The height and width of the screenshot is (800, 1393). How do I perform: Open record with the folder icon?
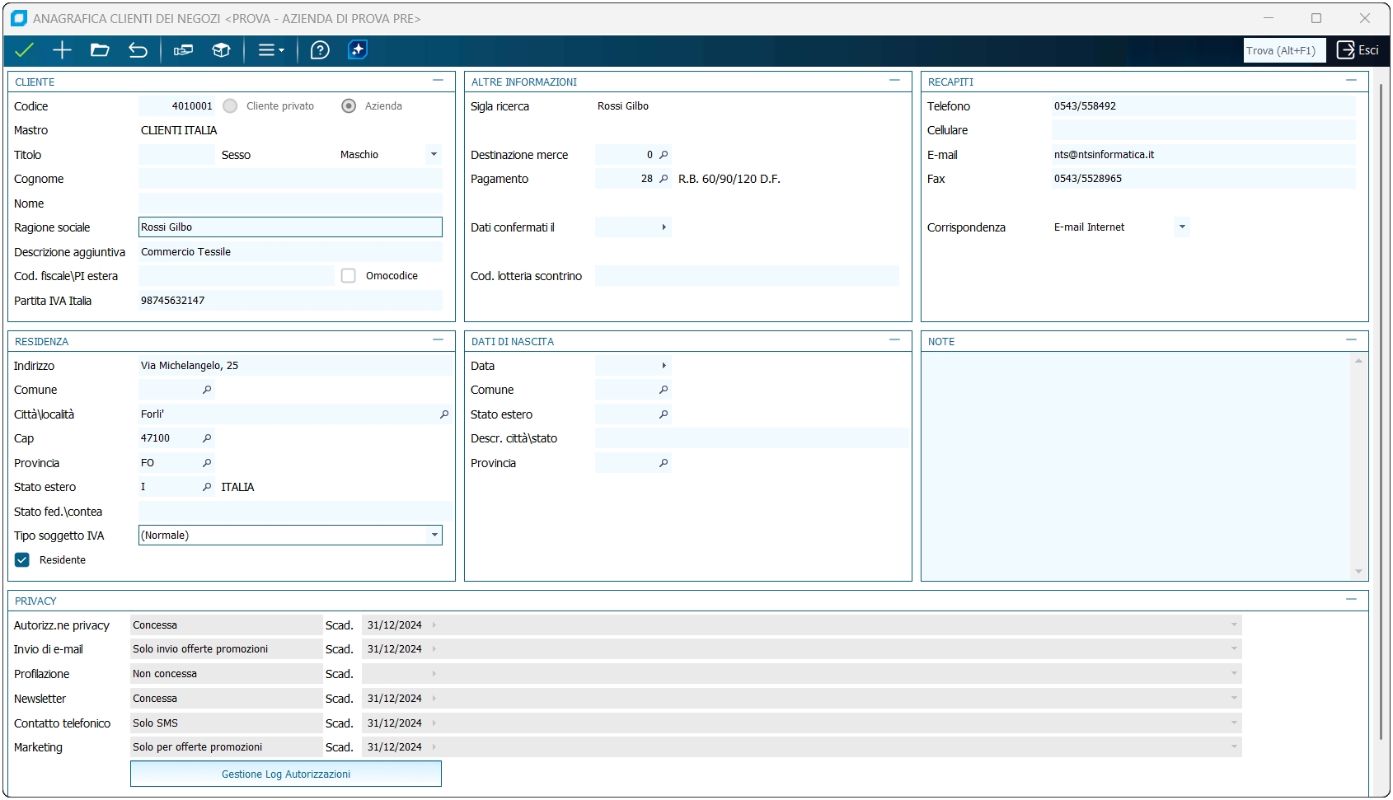100,50
